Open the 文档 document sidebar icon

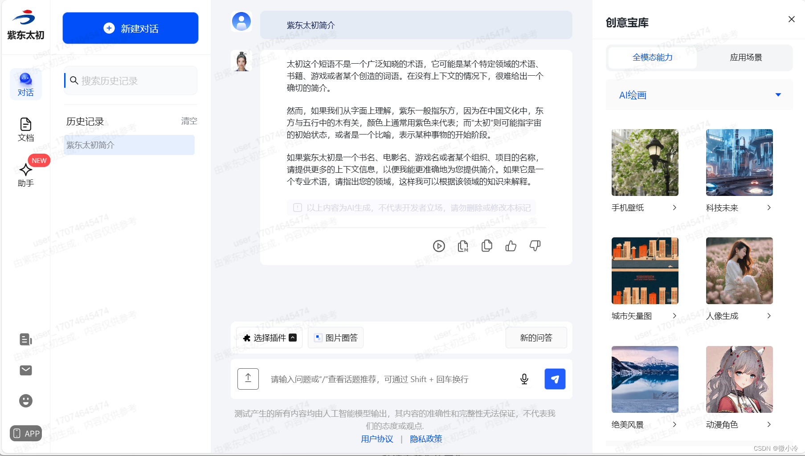point(26,130)
